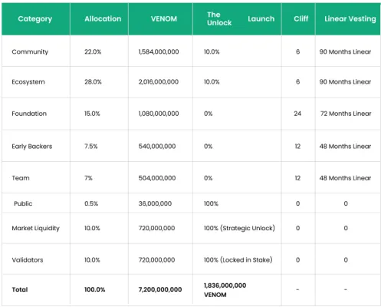The height and width of the screenshot is (307, 381).
Task: Click Linear Vesting '0' in Market Liquidity row
Action: [x=346, y=228]
